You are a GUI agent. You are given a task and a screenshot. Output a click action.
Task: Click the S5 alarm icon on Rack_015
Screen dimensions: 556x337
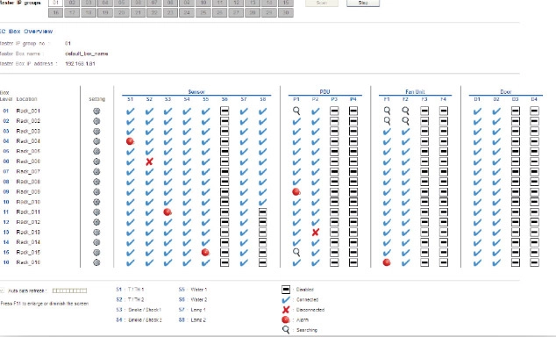point(205,253)
